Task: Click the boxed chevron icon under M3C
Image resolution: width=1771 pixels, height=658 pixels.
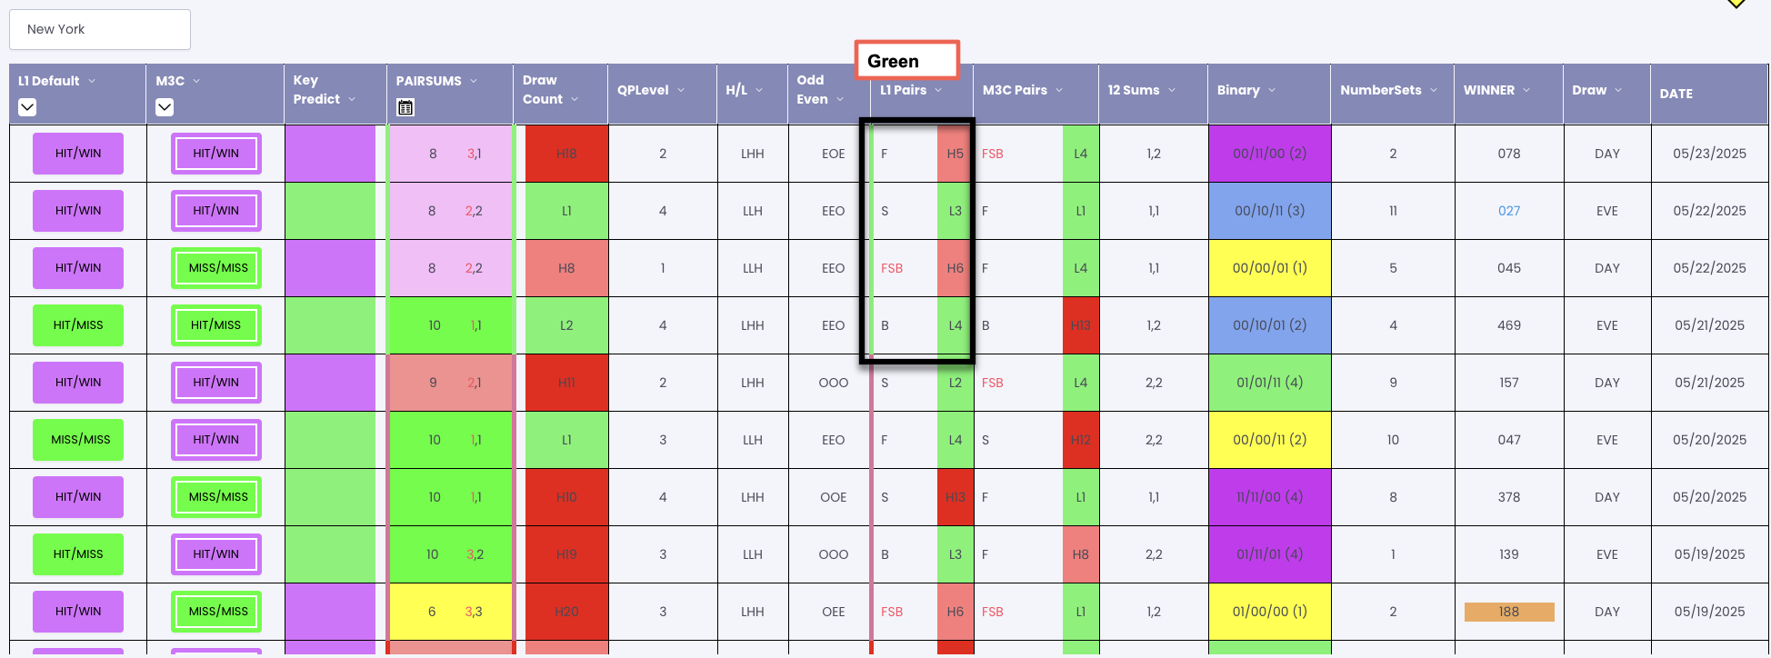Action: click(x=165, y=107)
